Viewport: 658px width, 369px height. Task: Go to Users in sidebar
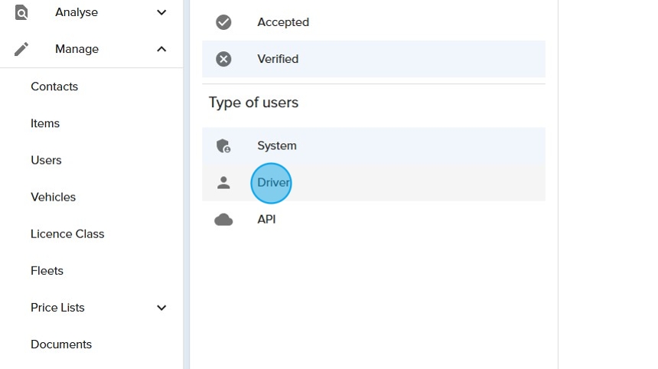point(46,160)
